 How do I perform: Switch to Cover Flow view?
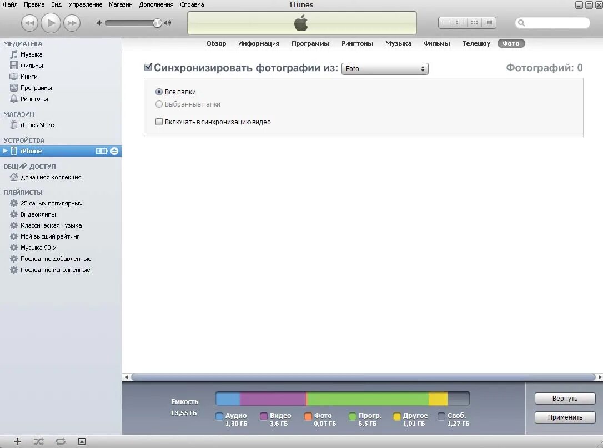[489, 23]
